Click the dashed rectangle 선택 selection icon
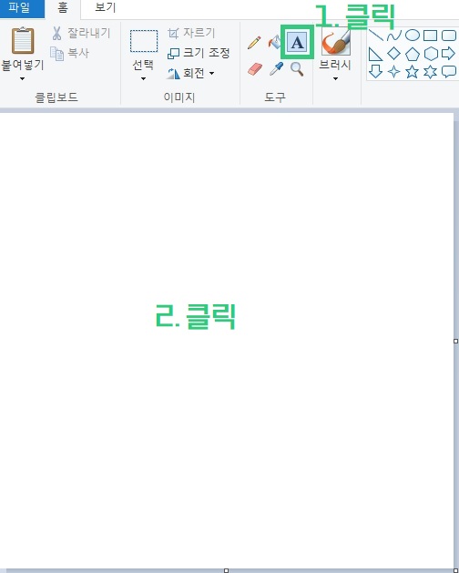The width and height of the screenshot is (459, 573). pyautogui.click(x=144, y=41)
